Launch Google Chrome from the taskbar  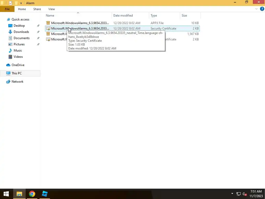point(32,194)
